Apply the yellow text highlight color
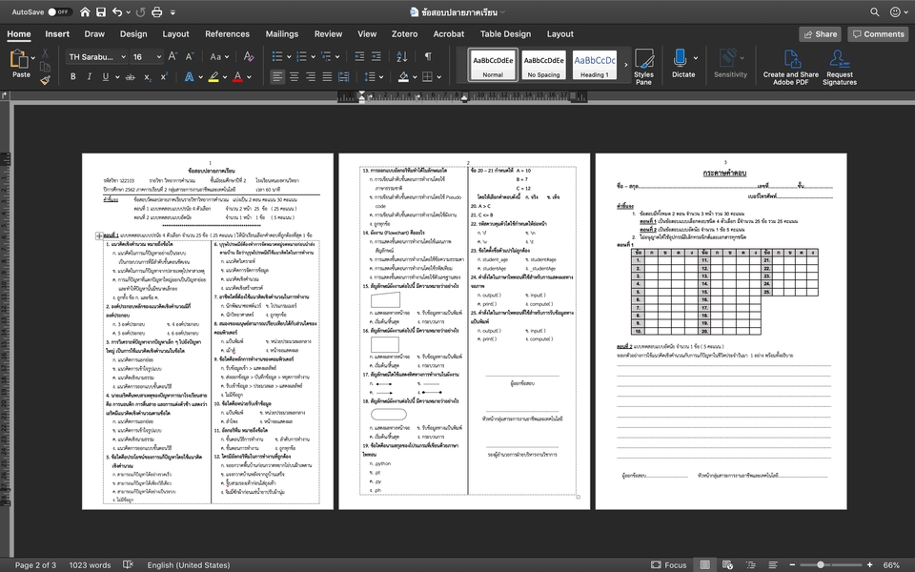 pyautogui.click(x=213, y=76)
